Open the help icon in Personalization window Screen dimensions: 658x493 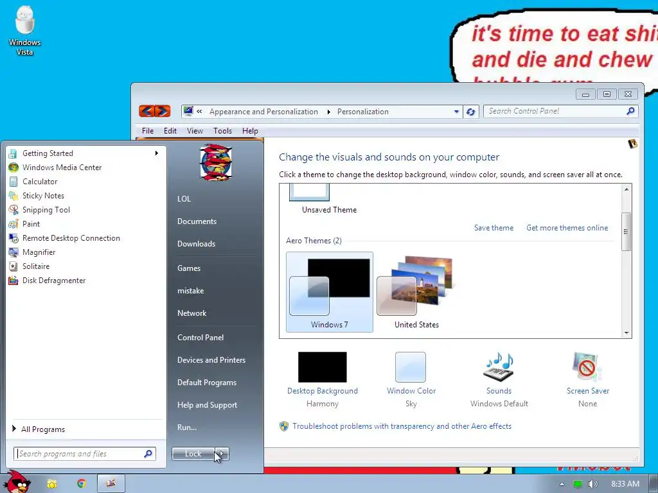pyautogui.click(x=632, y=144)
